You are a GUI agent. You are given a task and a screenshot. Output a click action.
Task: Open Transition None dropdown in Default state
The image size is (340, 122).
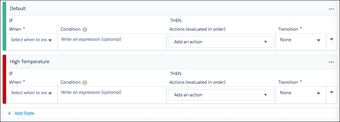301,40
